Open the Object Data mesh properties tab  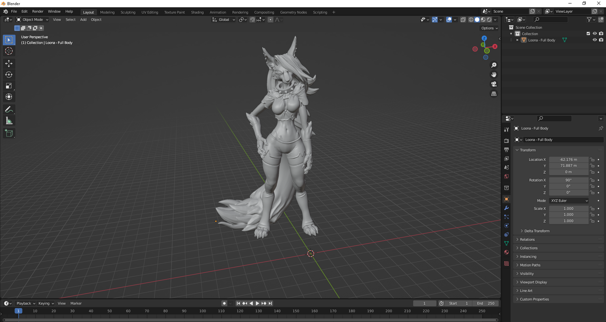pyautogui.click(x=507, y=243)
